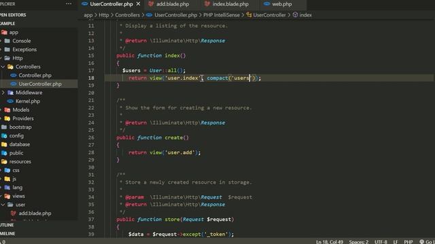This screenshot has width=435, height=244.
Task: Select the UserController.php editor tab
Action: (111, 4)
